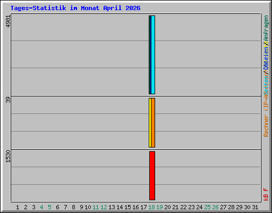Click day number 14 on the x-axis
272x213 pixels.
click(120, 207)
